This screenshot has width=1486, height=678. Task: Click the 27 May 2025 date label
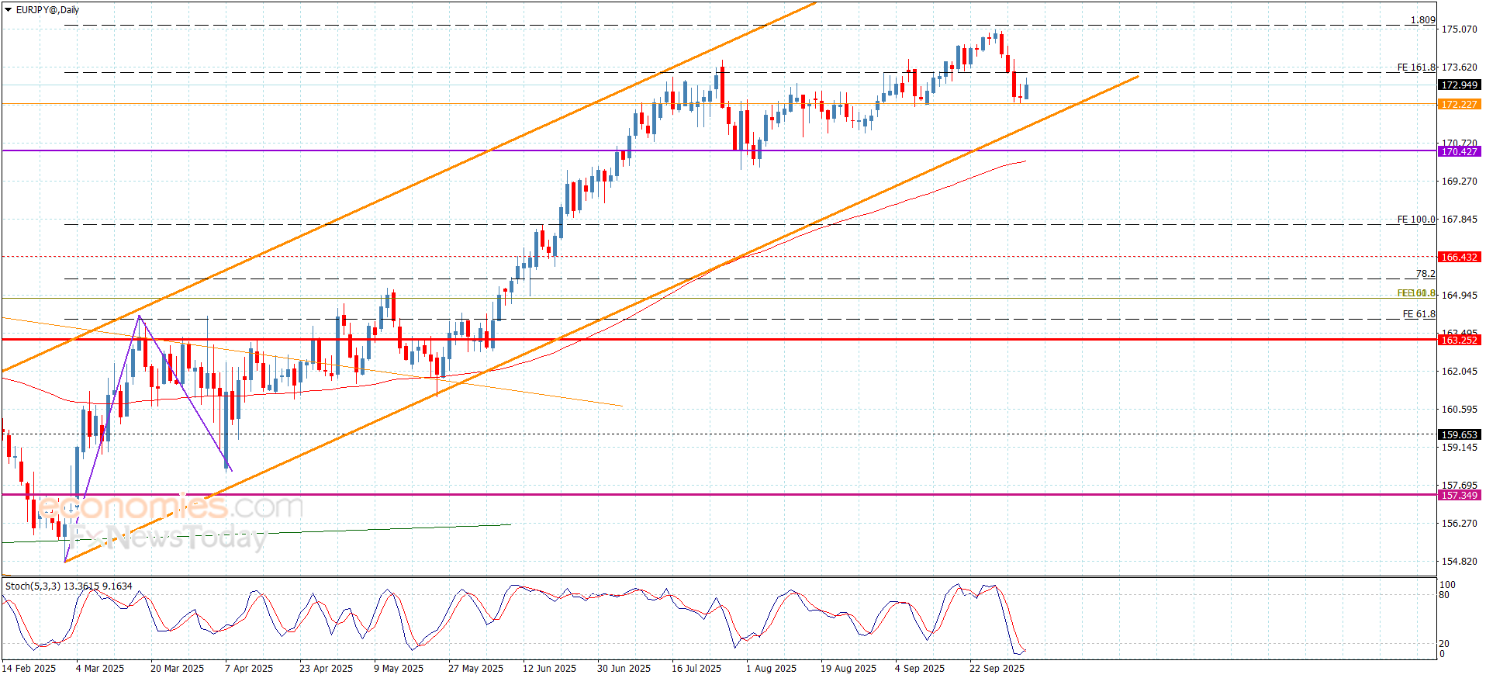(x=475, y=669)
